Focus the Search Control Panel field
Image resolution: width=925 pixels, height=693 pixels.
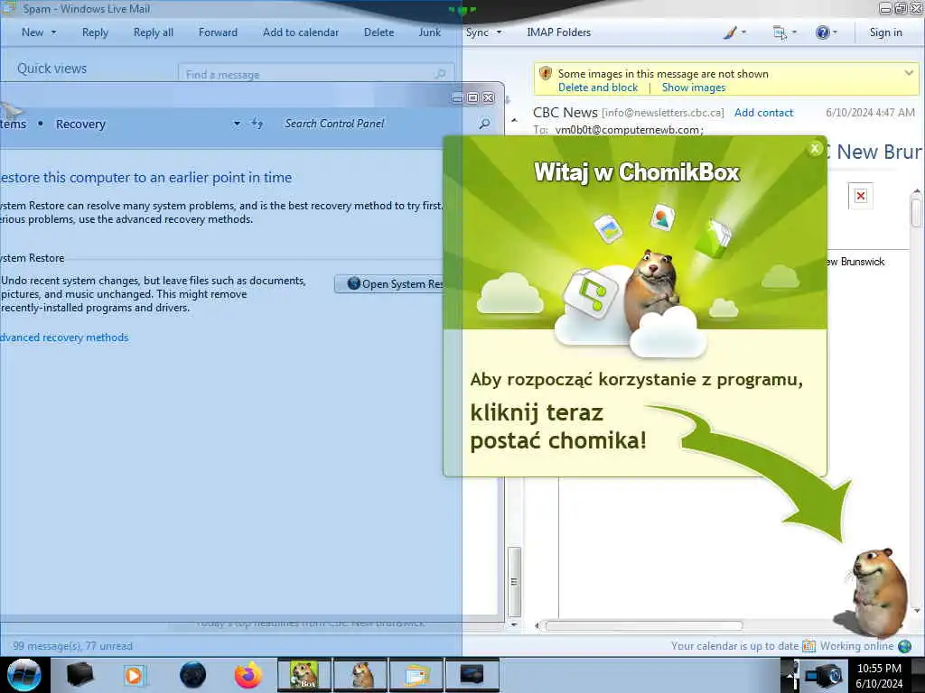pyautogui.click(x=378, y=123)
